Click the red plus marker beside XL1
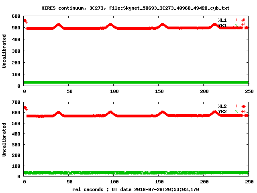 pyautogui.click(x=236, y=20)
